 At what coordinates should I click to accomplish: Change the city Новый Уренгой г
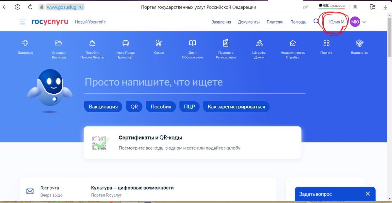[x=90, y=22]
